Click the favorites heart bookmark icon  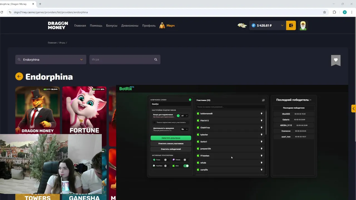(336, 60)
